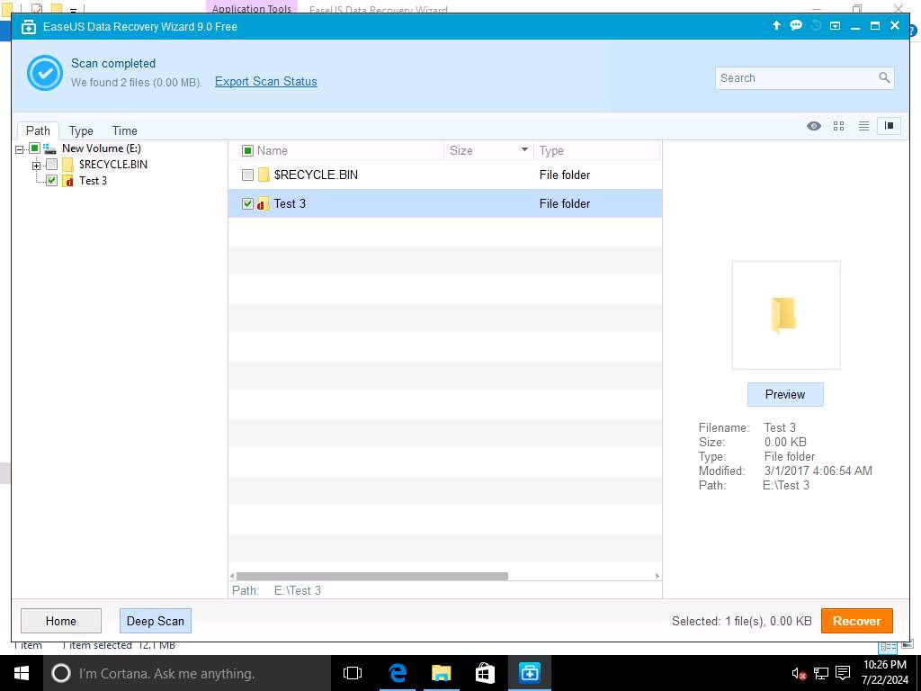The image size is (921, 691).
Task: Open the Windows Start menu
Action: click(22, 673)
